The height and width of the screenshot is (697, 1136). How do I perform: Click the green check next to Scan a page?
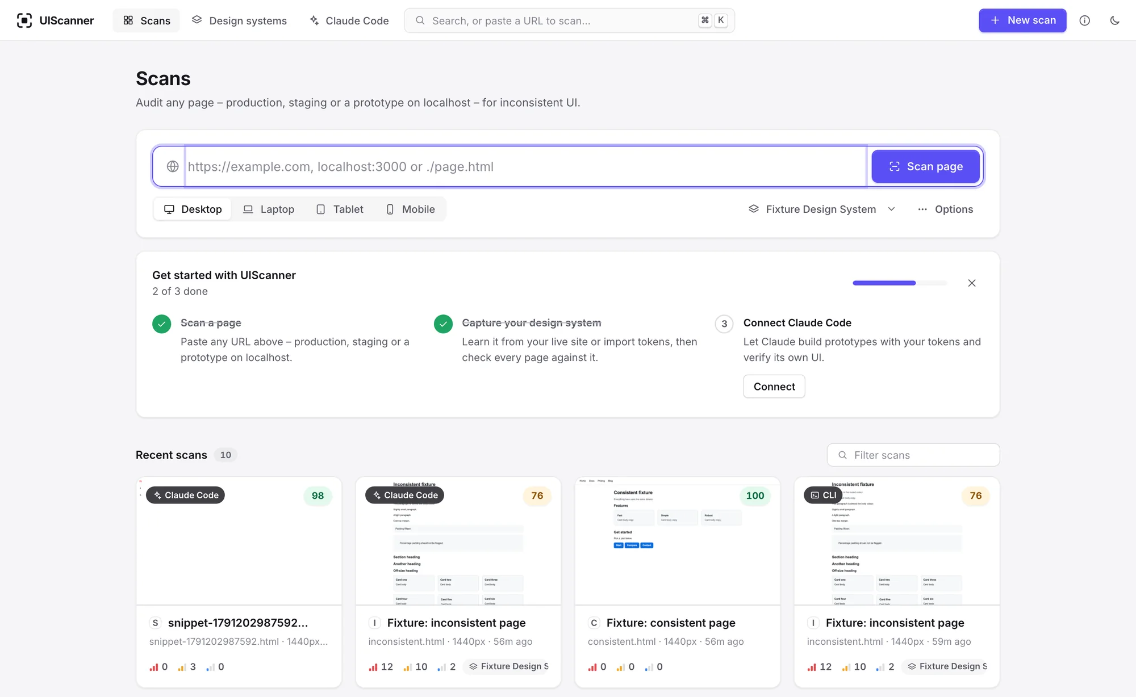click(162, 324)
